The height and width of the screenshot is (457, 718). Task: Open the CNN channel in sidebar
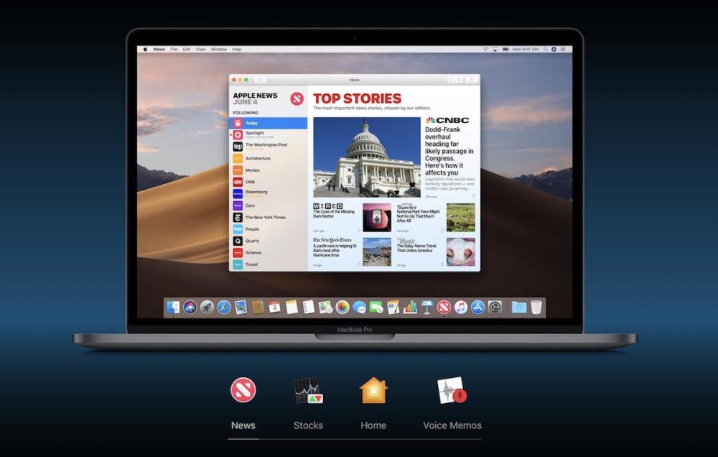coord(269,182)
